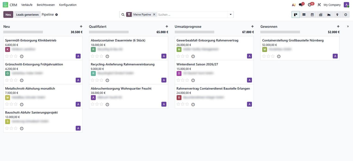Open the messages chat icon
The height and width of the screenshot is (161, 353).
[301, 5]
